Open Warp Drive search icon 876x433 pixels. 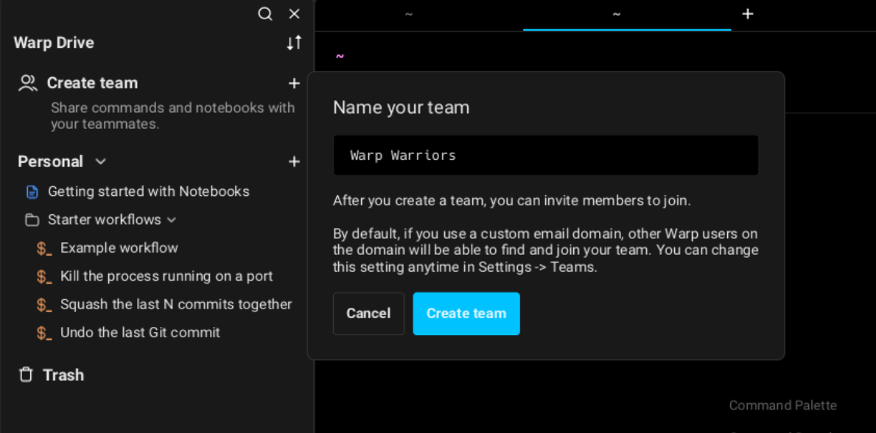point(264,14)
